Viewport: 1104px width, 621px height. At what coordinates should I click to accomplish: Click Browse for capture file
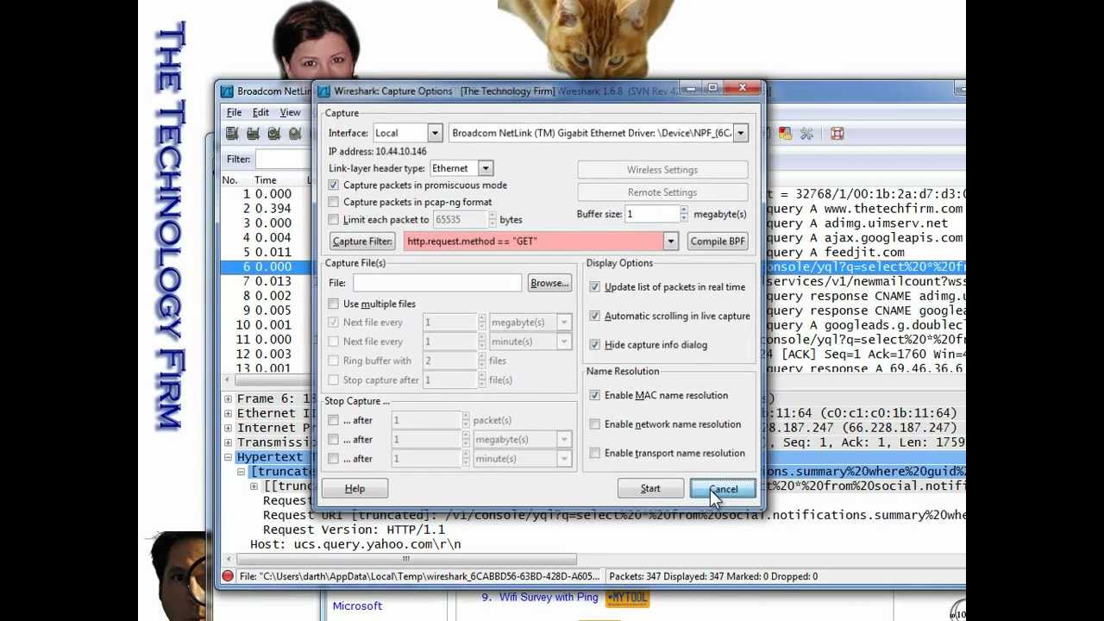(x=549, y=283)
